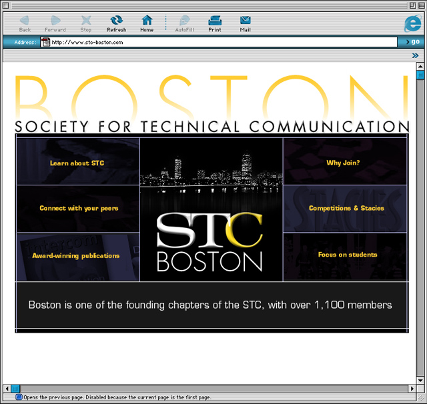Click the Boston founding chapters banner text

pos(210,305)
